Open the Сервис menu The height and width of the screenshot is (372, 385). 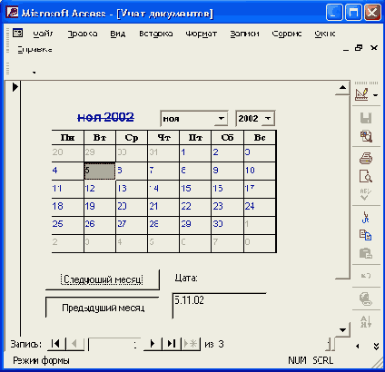(x=287, y=34)
